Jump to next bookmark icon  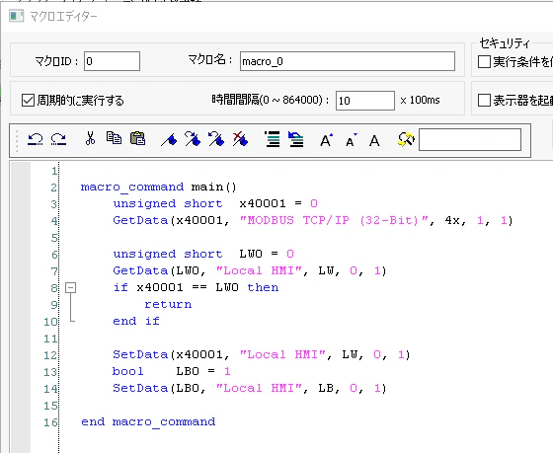tap(193, 139)
